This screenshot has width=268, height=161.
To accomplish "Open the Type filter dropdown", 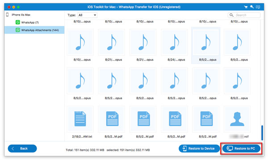I will pos(88,15).
